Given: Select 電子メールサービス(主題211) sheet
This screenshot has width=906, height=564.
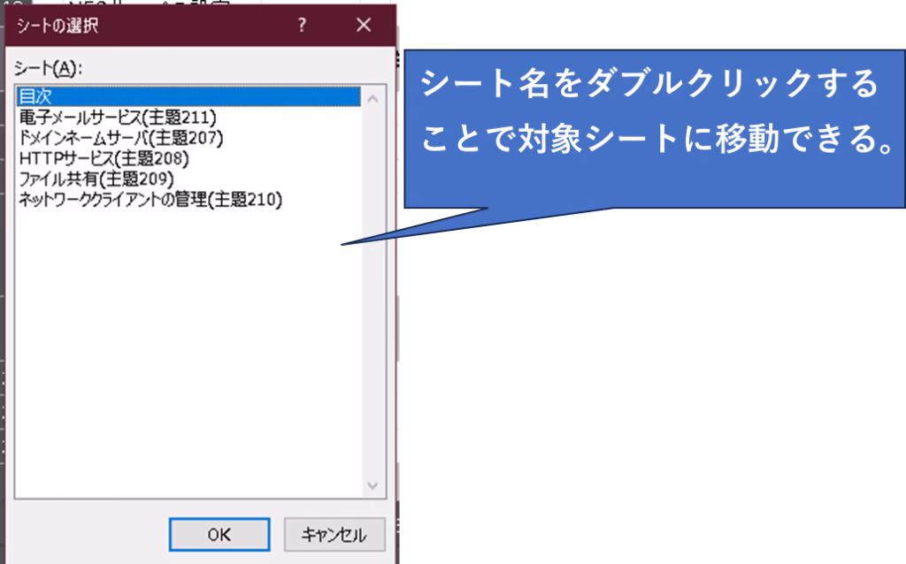Looking at the screenshot, I should coord(118,117).
